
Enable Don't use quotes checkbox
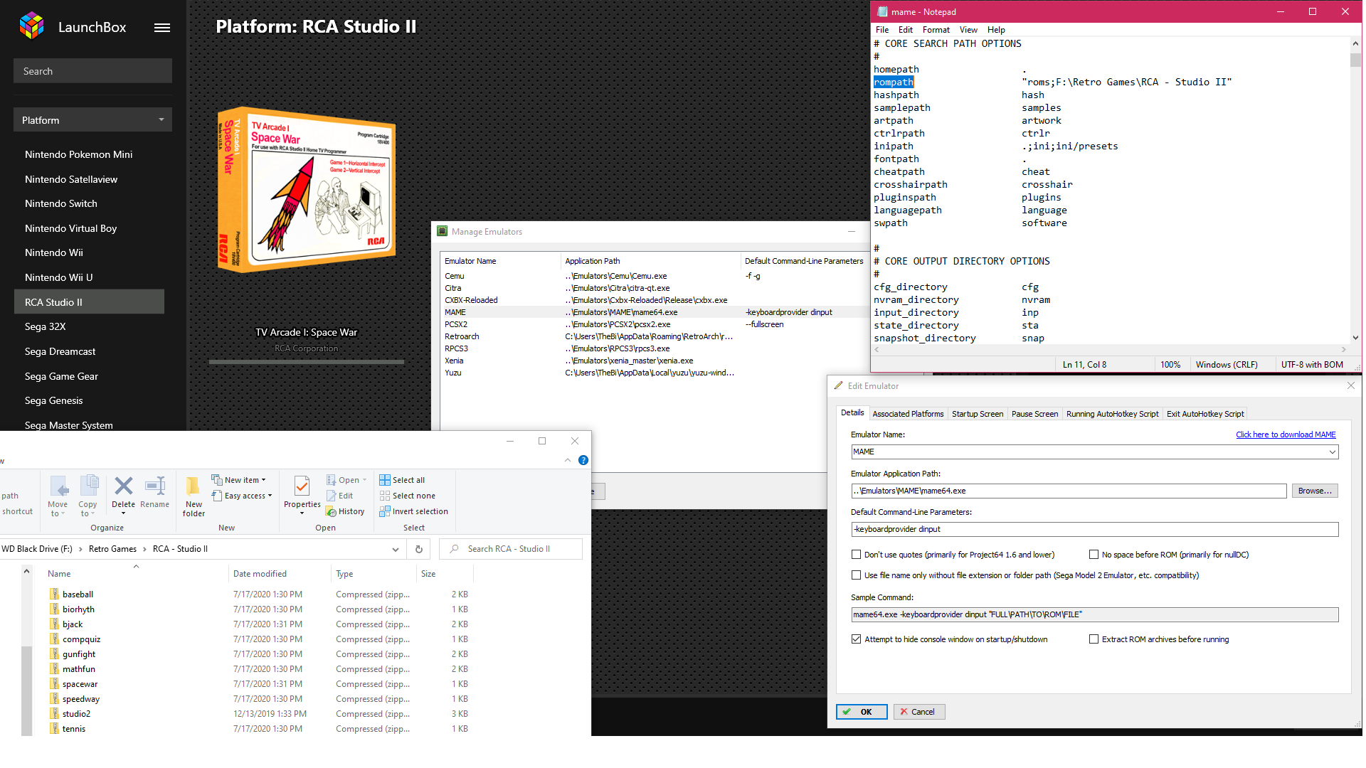(857, 555)
